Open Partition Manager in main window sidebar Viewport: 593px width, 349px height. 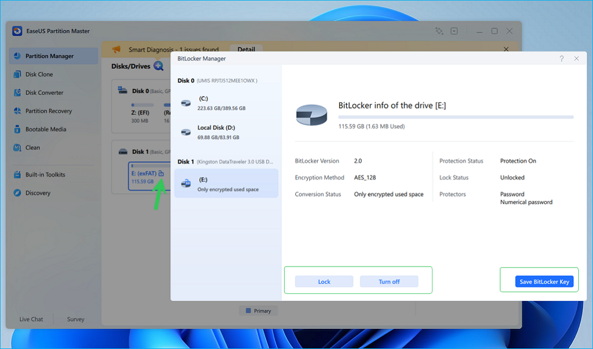click(53, 56)
